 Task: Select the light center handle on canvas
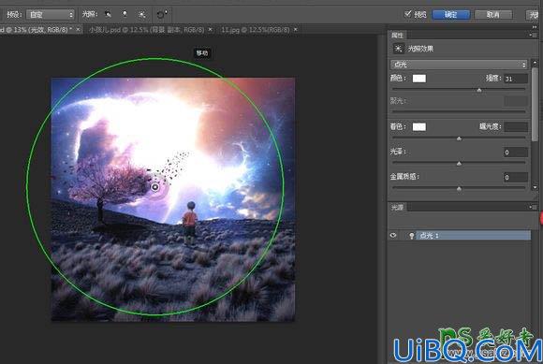pyautogui.click(x=154, y=187)
